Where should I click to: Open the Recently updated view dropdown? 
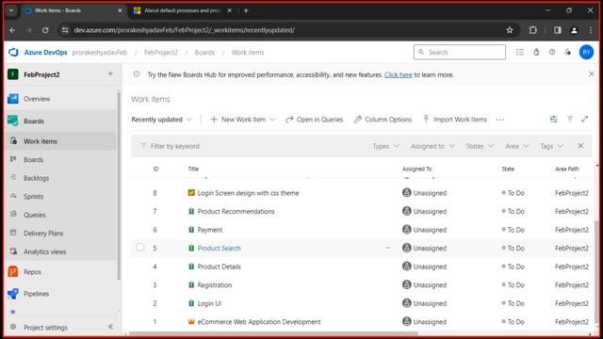[x=161, y=120]
